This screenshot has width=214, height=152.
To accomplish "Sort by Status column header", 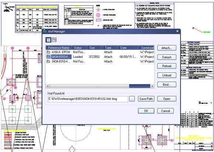I will pos(80,48).
